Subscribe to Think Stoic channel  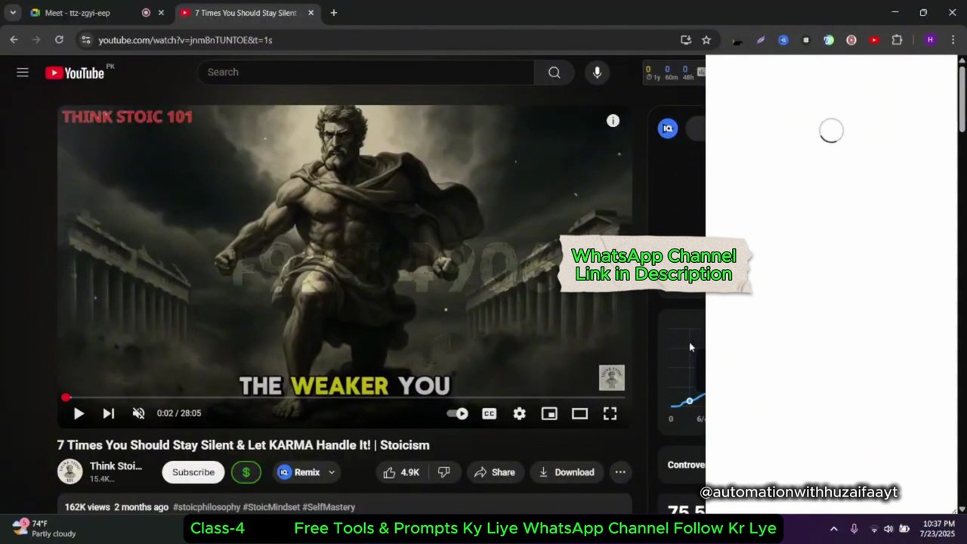pyautogui.click(x=193, y=472)
